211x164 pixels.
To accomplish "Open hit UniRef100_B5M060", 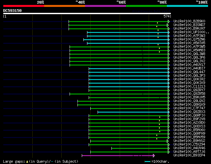I will pyautogui.click(x=189, y=130).
